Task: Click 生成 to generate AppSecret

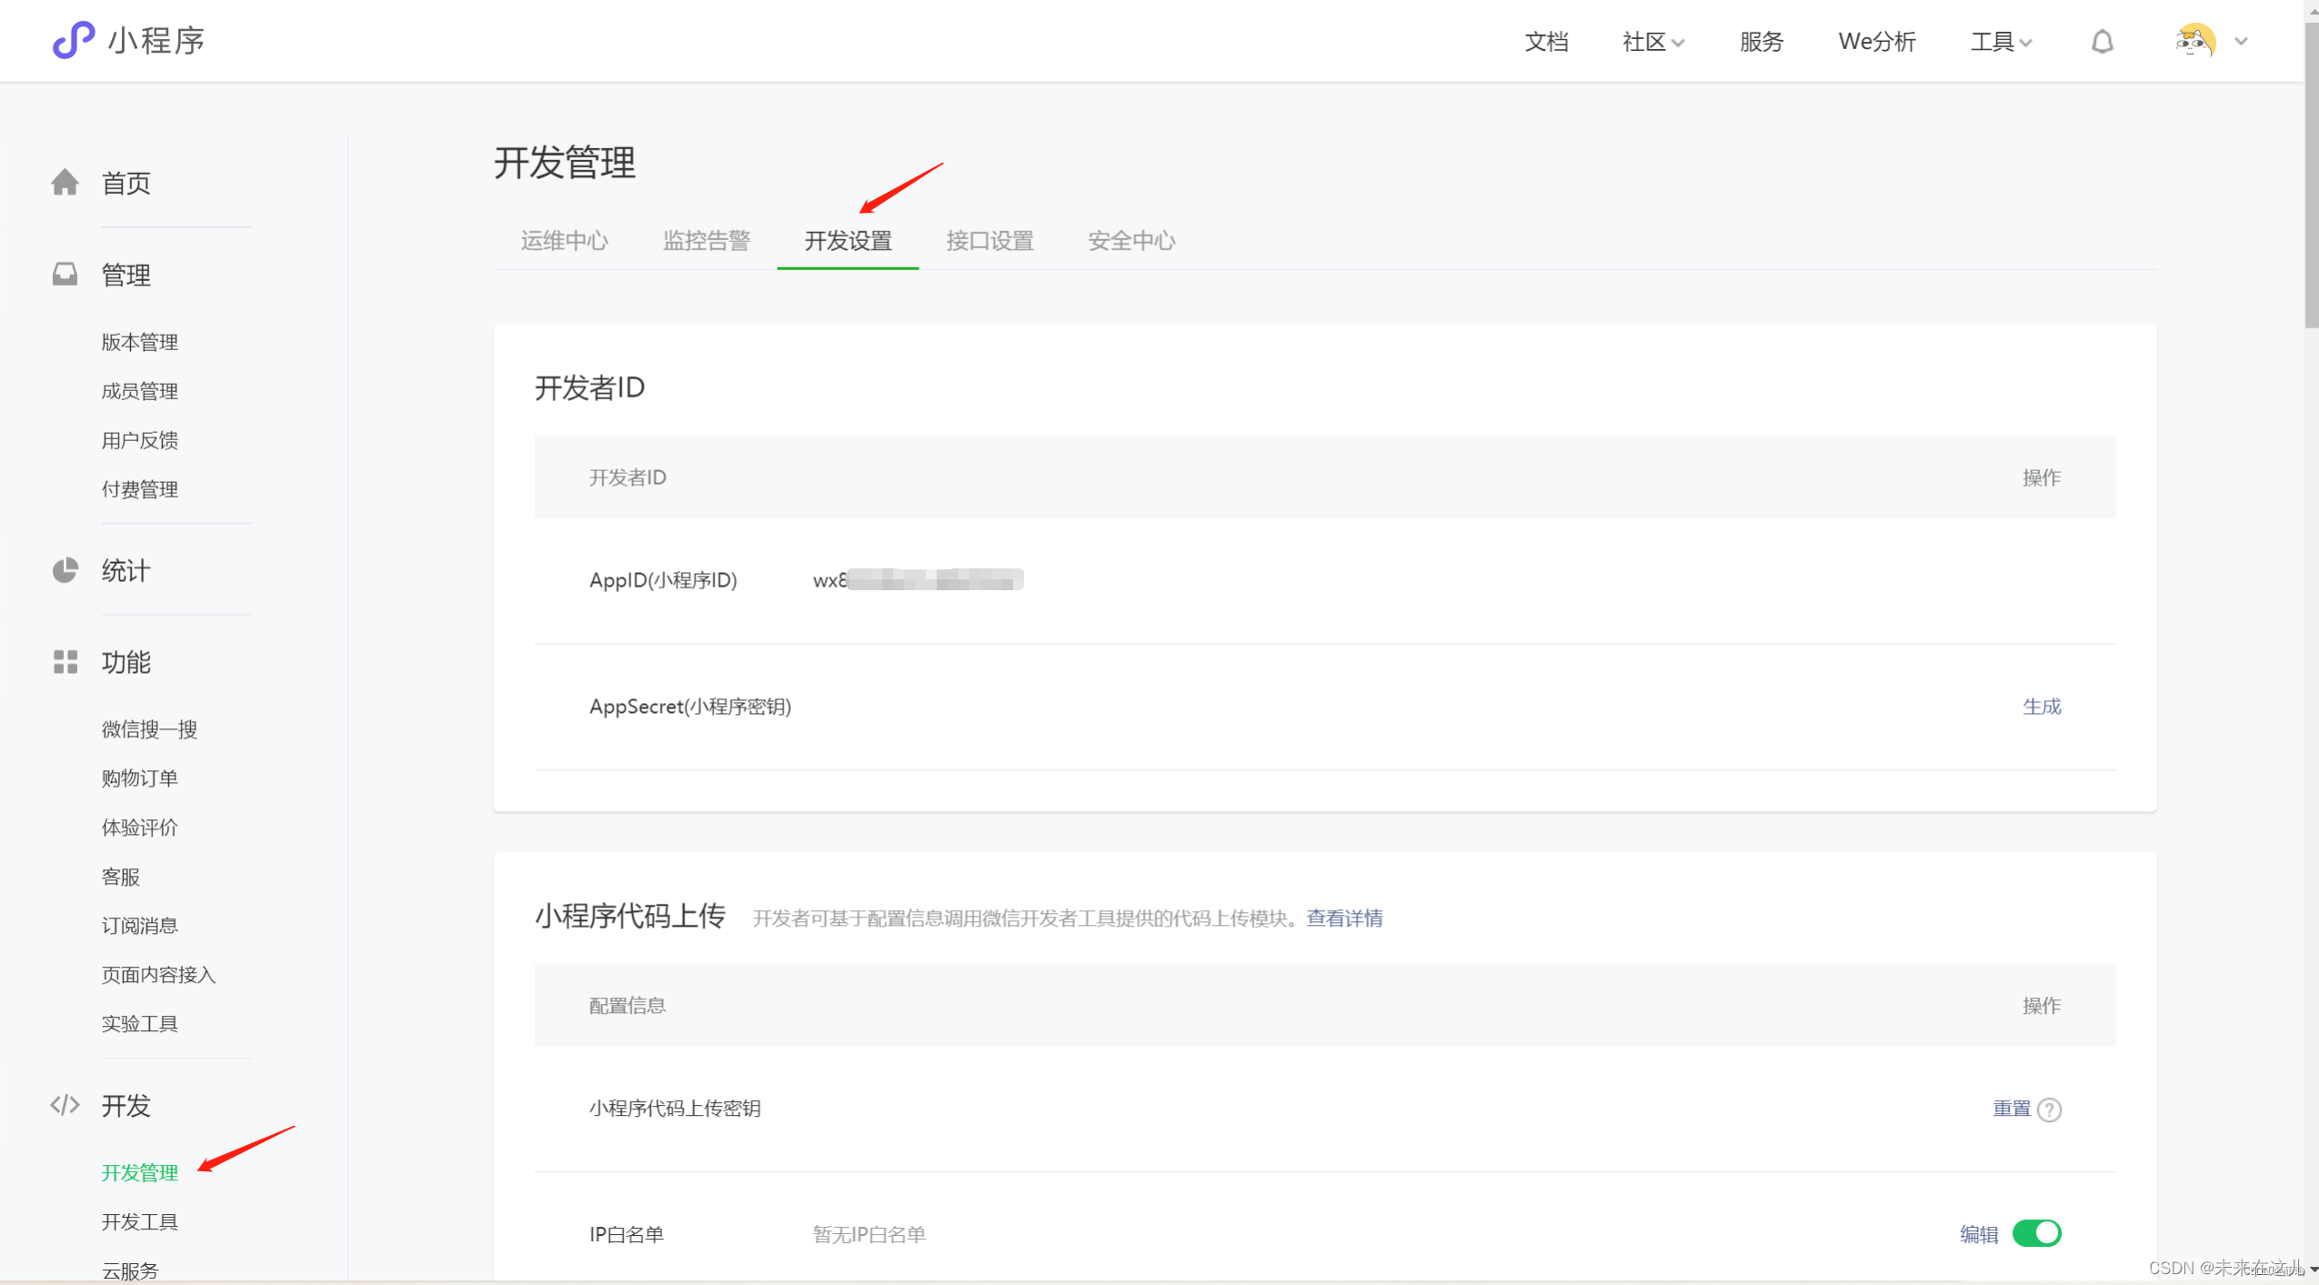Action: pos(2042,707)
